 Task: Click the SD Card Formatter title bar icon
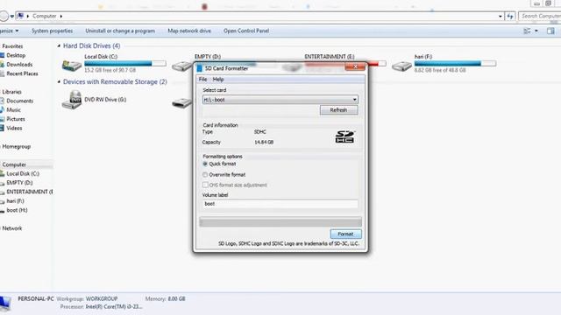coord(199,68)
